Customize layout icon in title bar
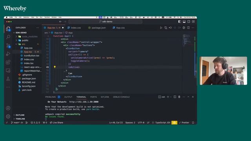The image size is (251, 141). [x=193, y=22]
